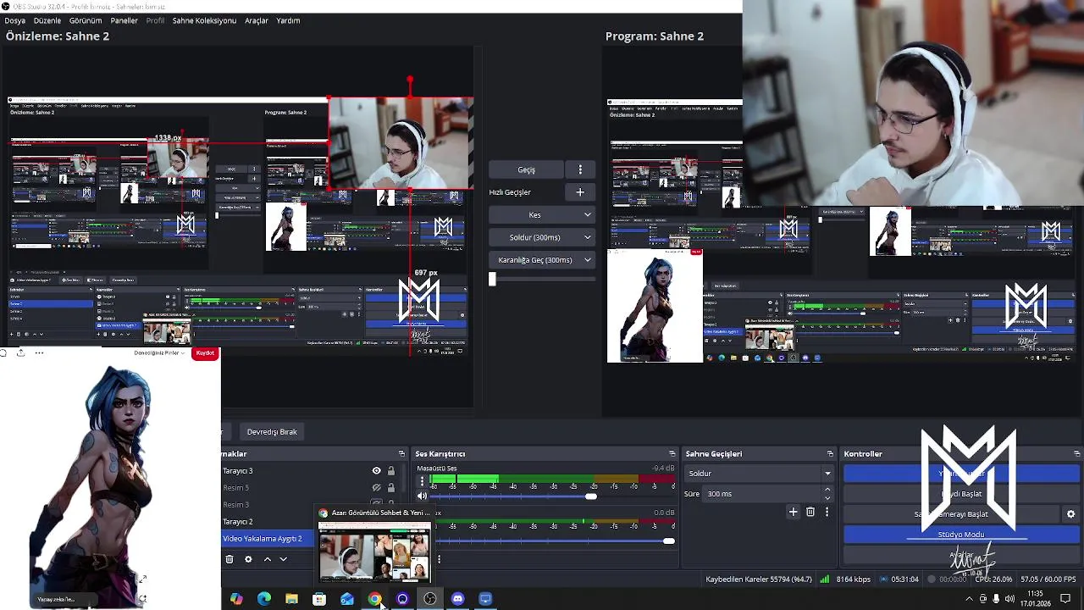Undock the sources panel
Image resolution: width=1084 pixels, height=610 pixels.
(x=401, y=454)
